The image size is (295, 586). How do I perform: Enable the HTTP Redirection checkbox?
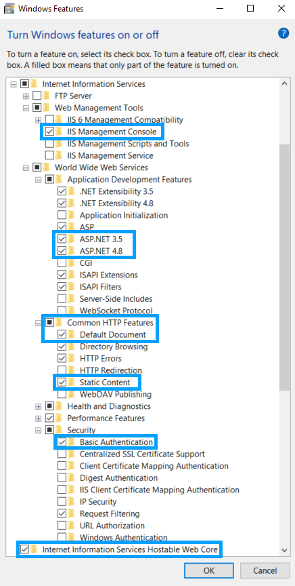pyautogui.click(x=62, y=370)
